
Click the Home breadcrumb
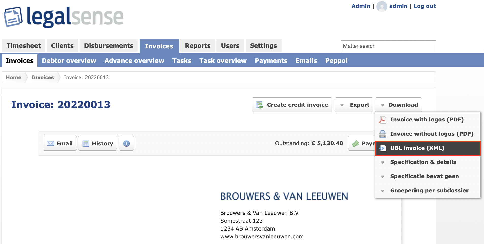[x=14, y=77]
